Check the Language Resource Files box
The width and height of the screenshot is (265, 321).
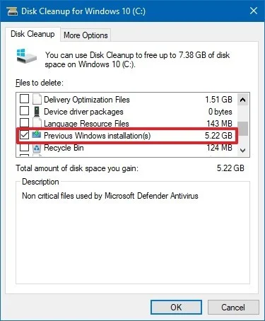pos(24,123)
